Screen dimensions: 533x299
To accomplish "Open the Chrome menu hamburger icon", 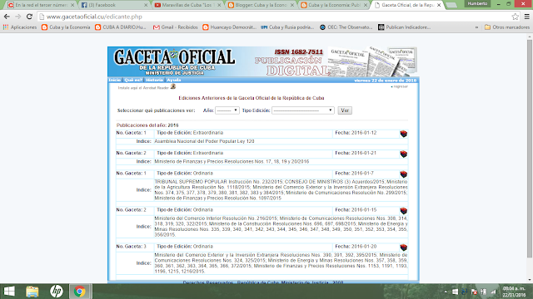I will point(526,17).
